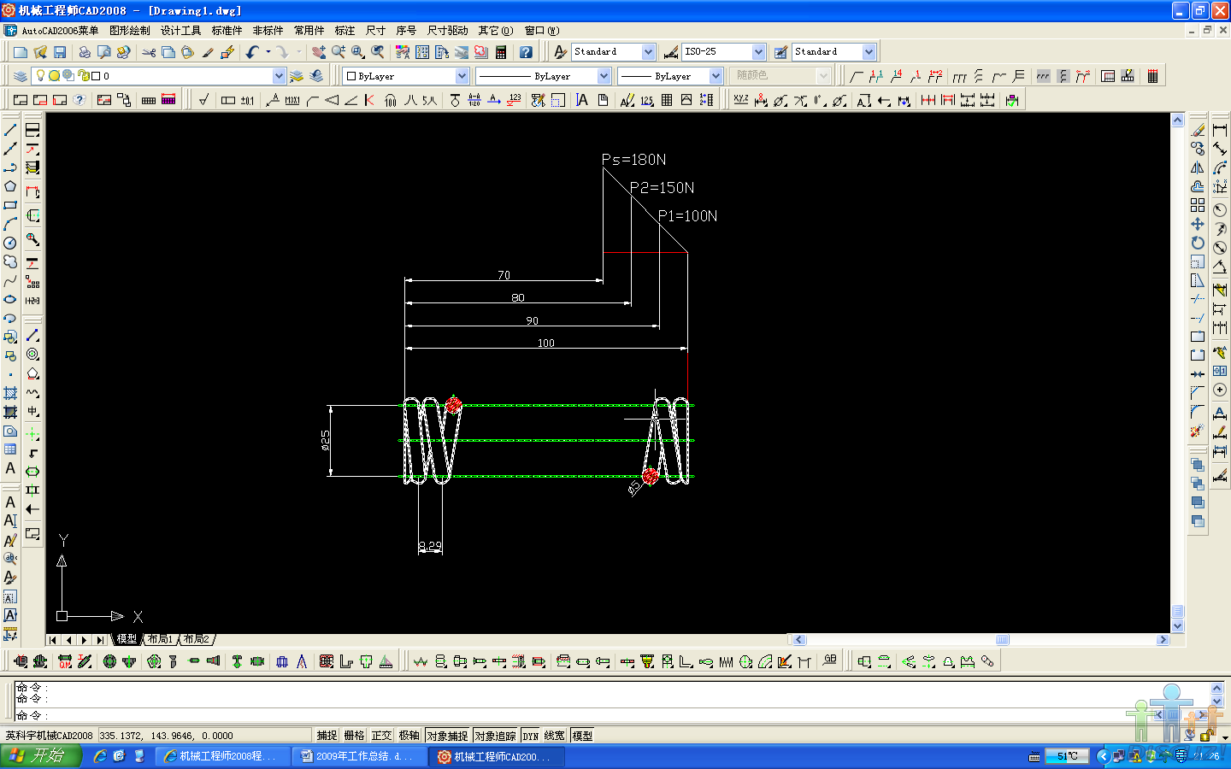Switch to the 机械工程师2008程 browser taskbar button

coord(221,756)
